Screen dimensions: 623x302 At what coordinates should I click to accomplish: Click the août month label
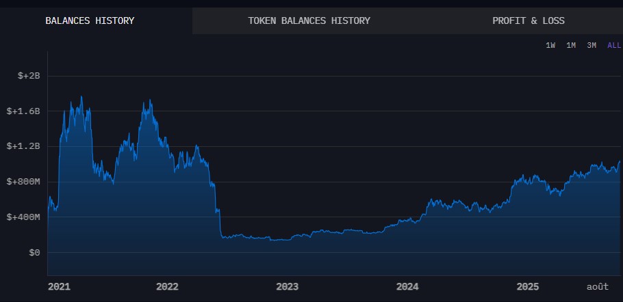598,287
